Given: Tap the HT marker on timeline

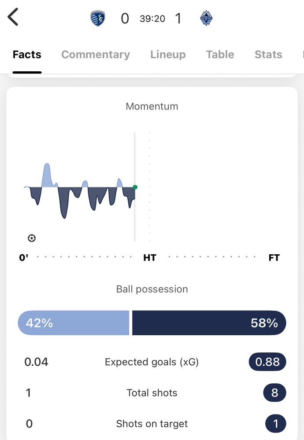Looking at the screenshot, I should pos(150,257).
